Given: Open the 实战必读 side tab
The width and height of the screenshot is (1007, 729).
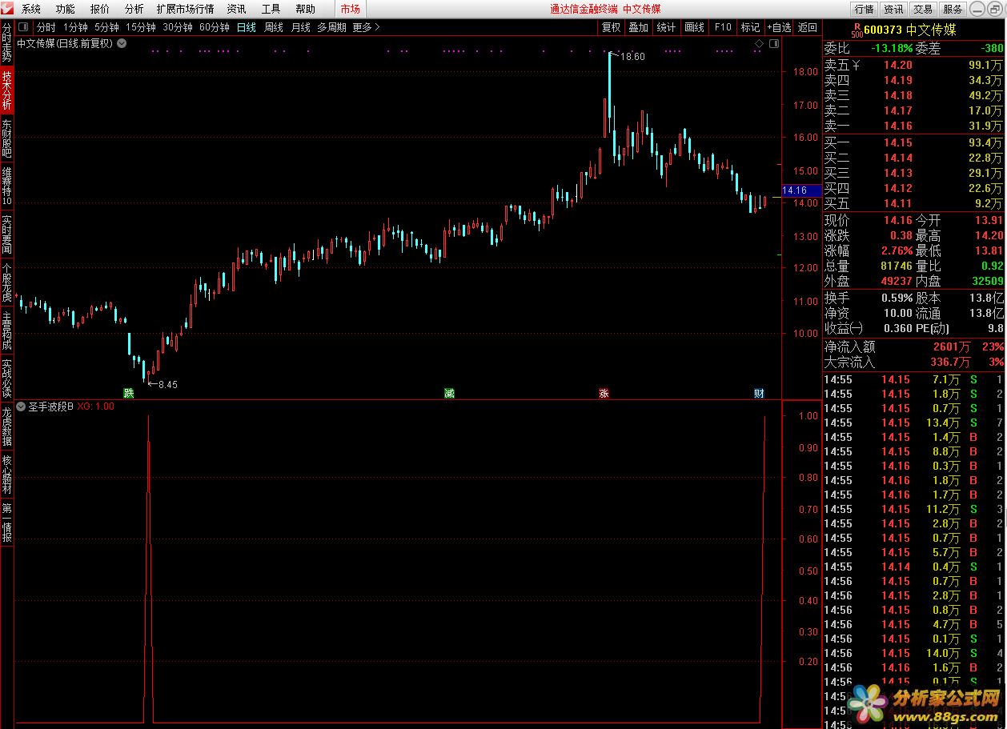Looking at the screenshot, I should (x=6, y=378).
